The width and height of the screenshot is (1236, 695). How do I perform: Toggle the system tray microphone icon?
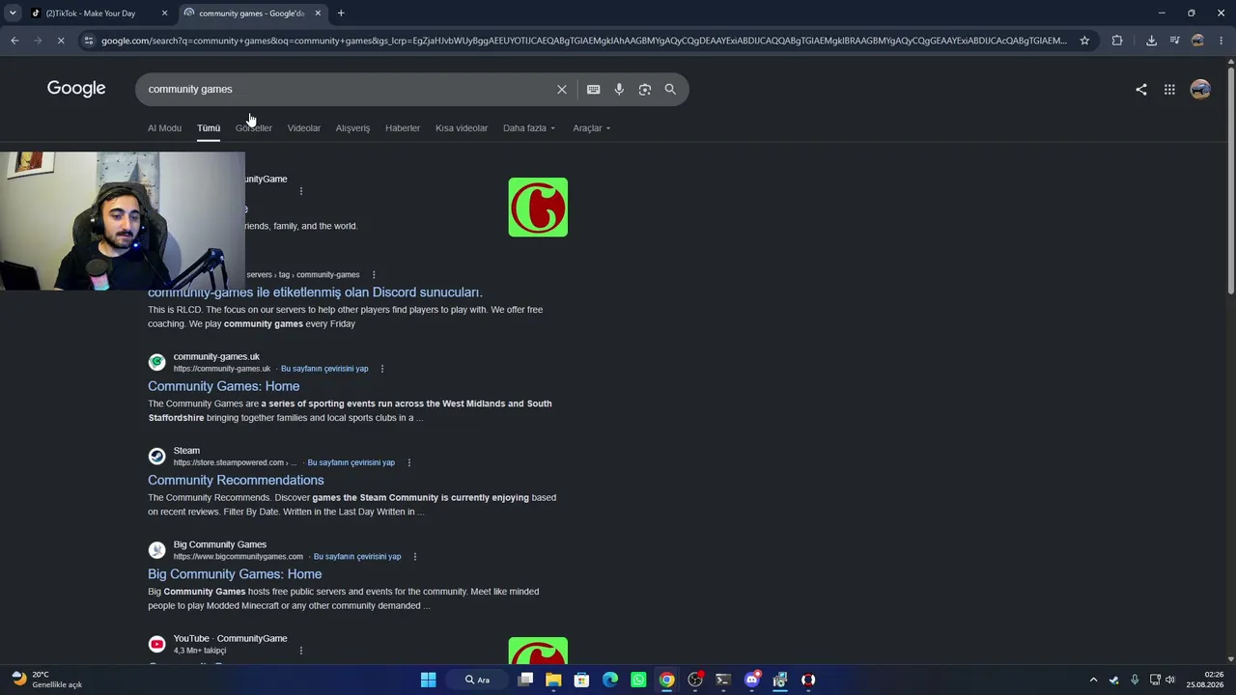(1135, 680)
